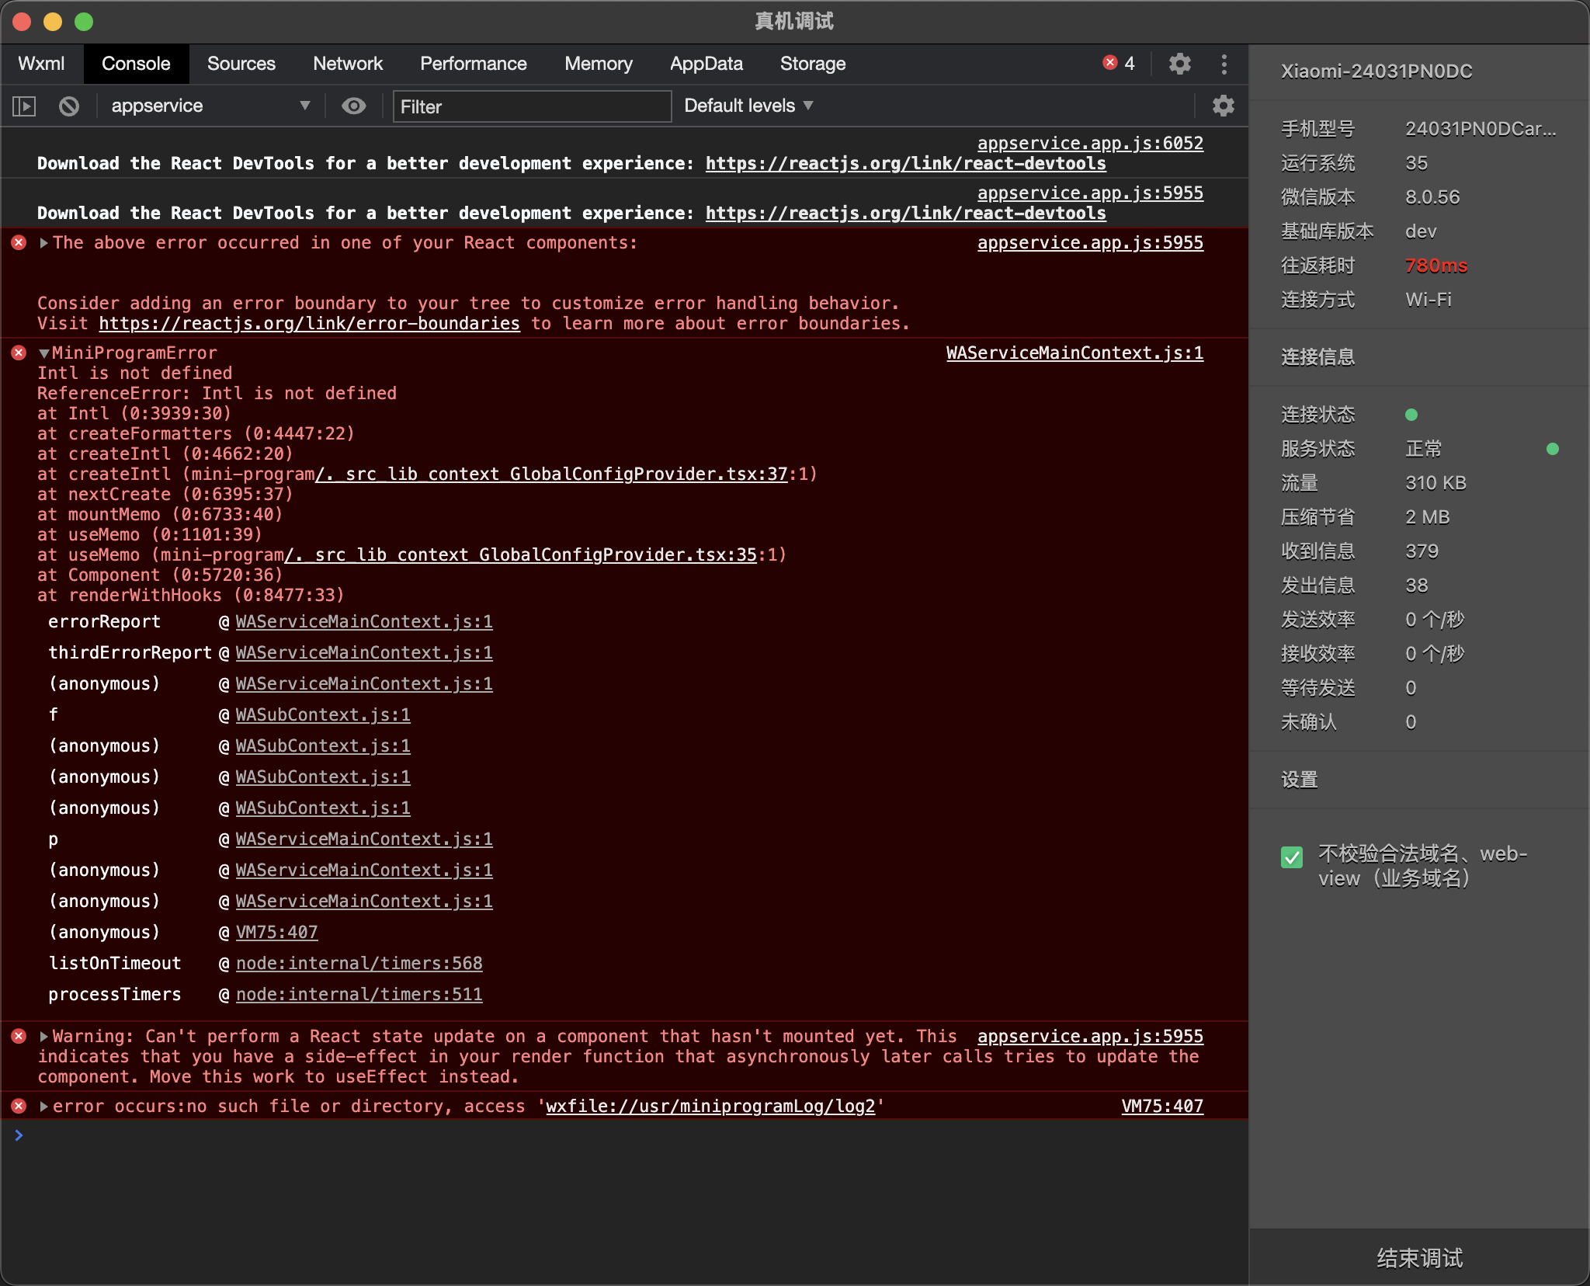Screen dimensions: 1590x1286
Task: Toggle the console sidebar panel icon
Action: 24,106
